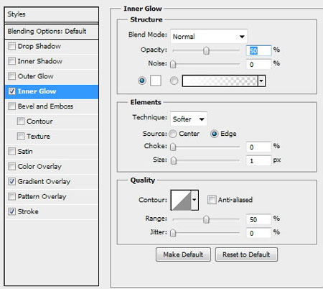Screen dimensions: 323x289
Task: Select the Inner Shadow style row
Action: click(52, 61)
